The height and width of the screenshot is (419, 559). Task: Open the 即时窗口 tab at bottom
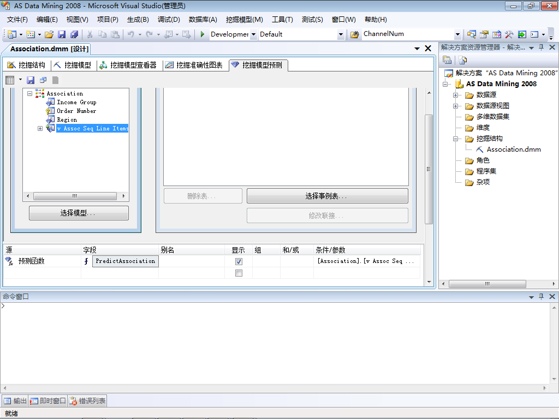[48, 401]
